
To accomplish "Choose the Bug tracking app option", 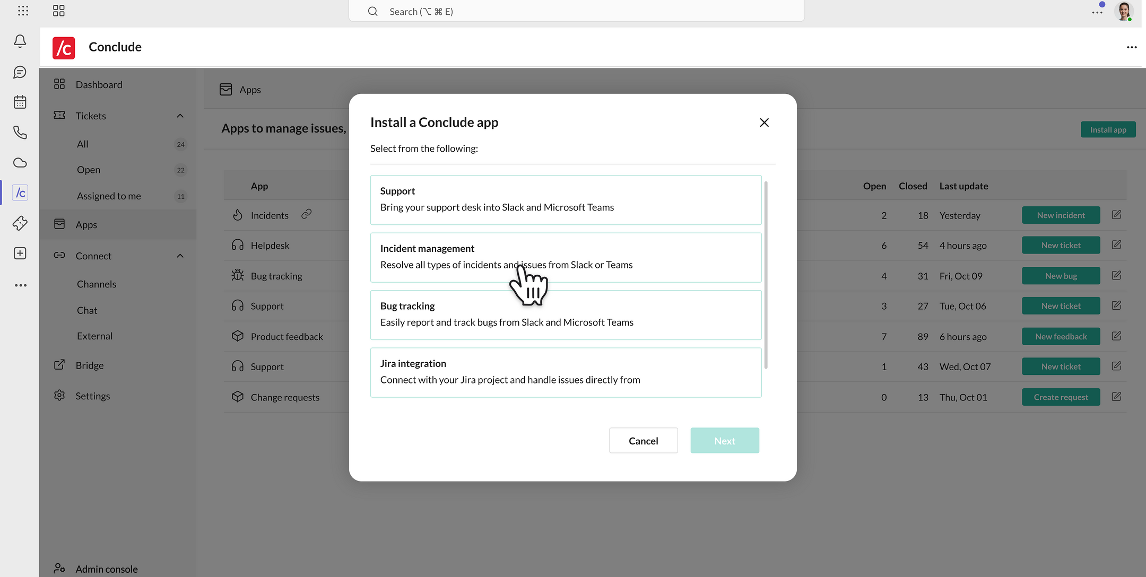I will tap(566, 315).
